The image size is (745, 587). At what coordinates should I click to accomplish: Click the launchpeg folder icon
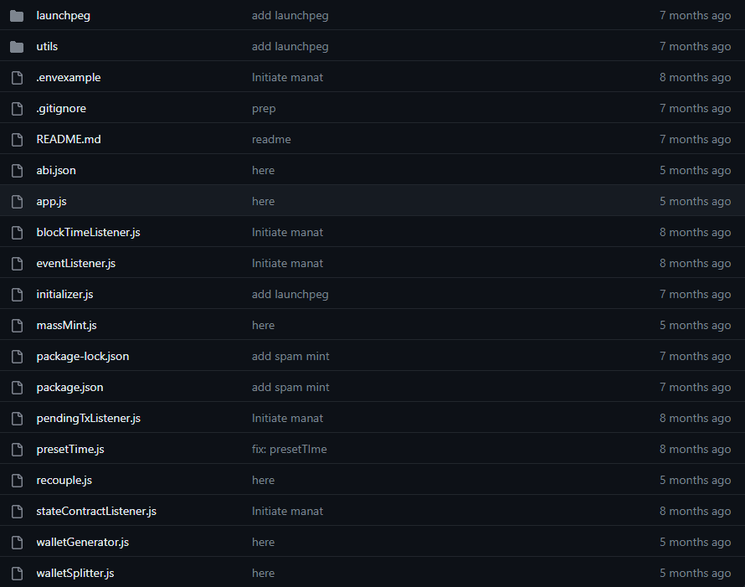pos(17,16)
